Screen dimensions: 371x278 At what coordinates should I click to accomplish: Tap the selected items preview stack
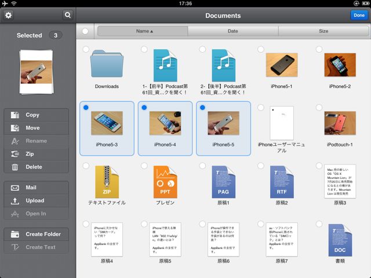click(37, 72)
